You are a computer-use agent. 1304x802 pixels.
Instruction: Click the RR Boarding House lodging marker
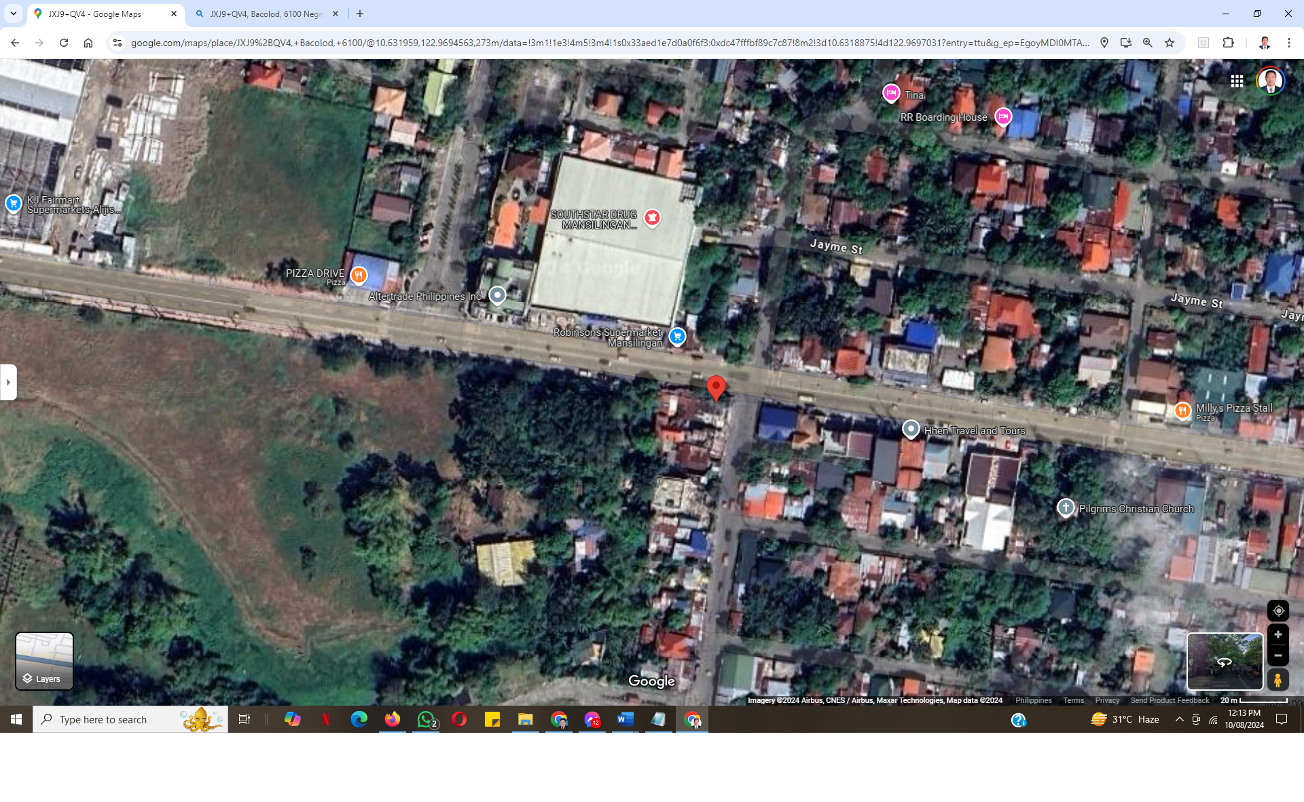[1002, 117]
